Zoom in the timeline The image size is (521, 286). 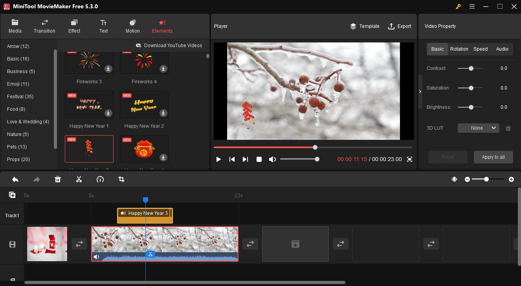(x=511, y=179)
